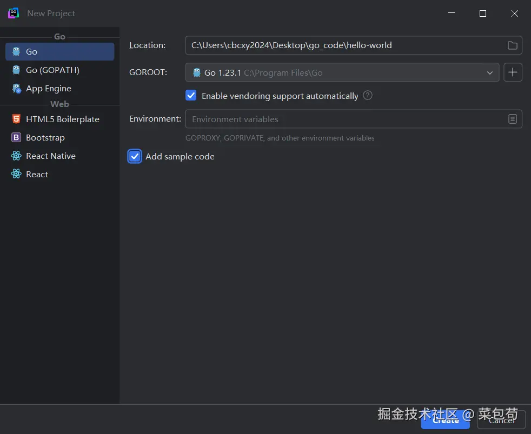
Task: Toggle Enable vendoring support automatically
Action: click(x=191, y=96)
